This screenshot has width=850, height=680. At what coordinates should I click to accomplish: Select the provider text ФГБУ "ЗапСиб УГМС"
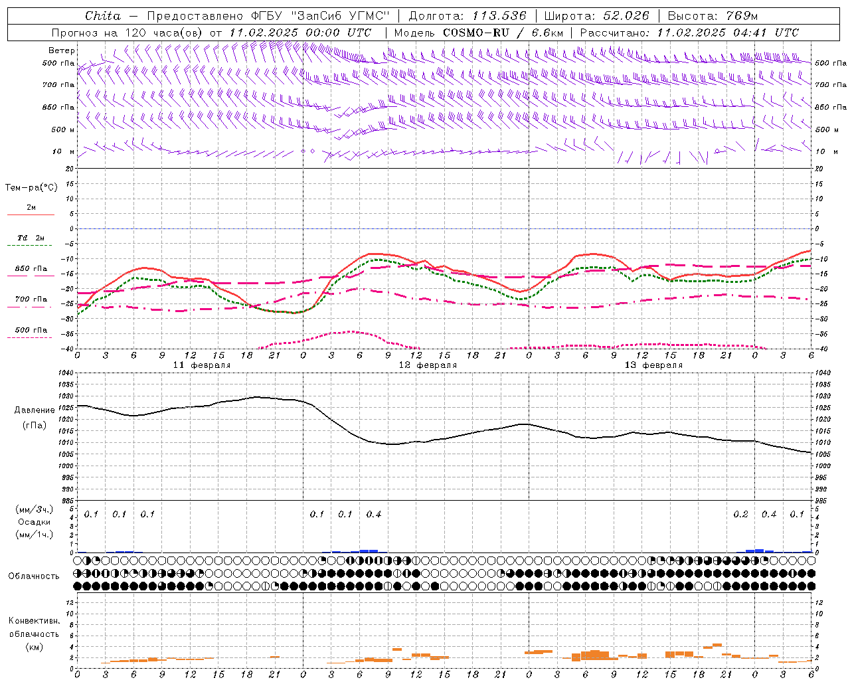point(320,16)
